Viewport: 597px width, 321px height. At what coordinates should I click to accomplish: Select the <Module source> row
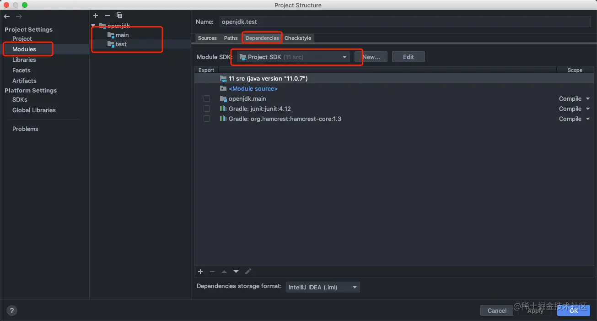pos(393,88)
